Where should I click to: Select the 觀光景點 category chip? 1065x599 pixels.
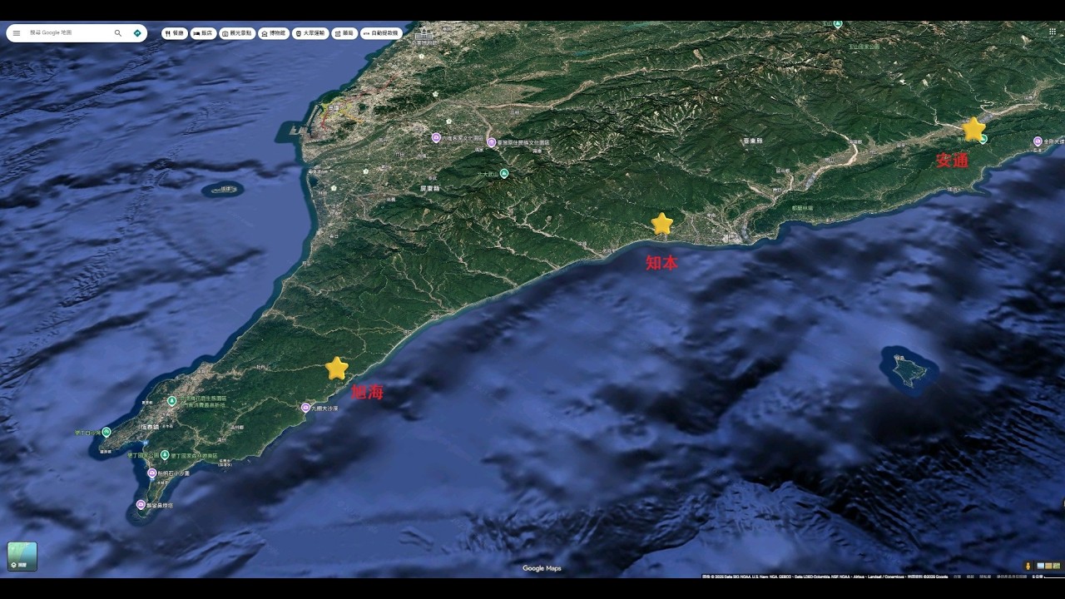point(237,33)
